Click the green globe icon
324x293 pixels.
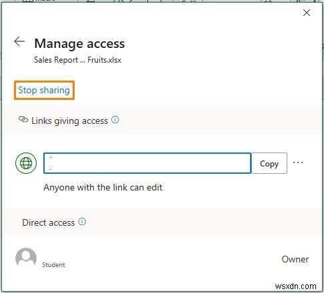pyautogui.click(x=26, y=163)
